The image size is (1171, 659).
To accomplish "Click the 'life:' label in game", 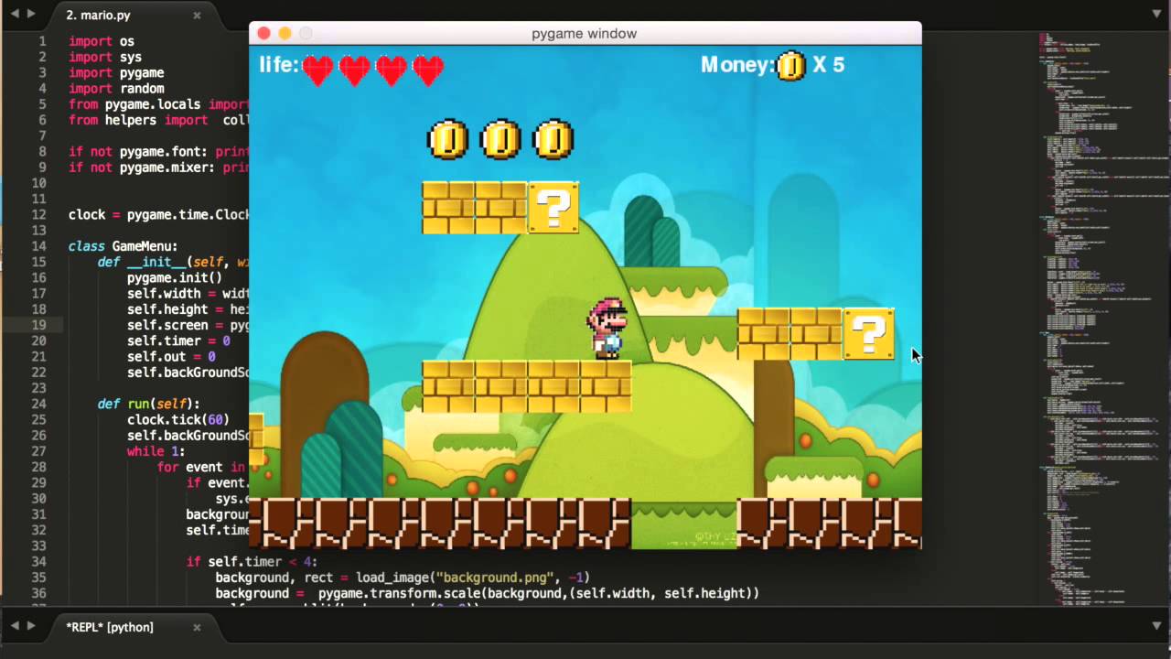I will point(278,65).
